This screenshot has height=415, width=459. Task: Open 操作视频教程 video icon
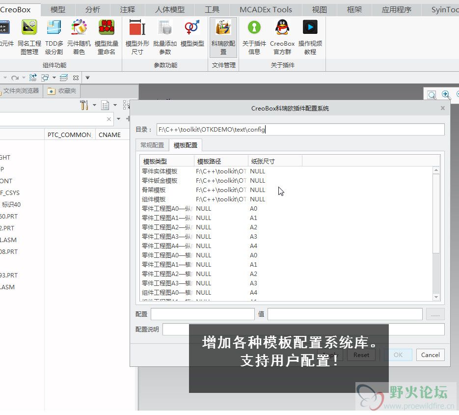310,37
